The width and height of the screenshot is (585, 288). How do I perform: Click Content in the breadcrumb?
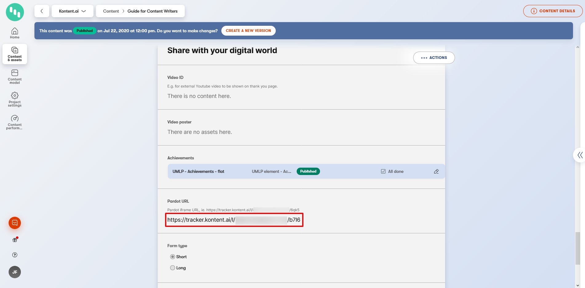click(x=111, y=11)
